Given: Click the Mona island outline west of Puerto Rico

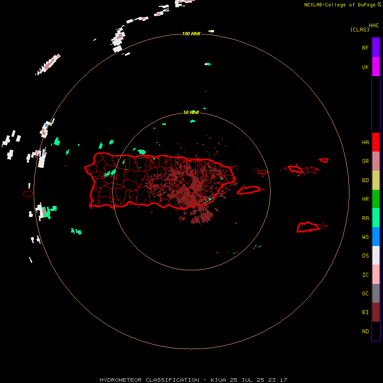Looking at the screenshot, I should click(28, 194).
